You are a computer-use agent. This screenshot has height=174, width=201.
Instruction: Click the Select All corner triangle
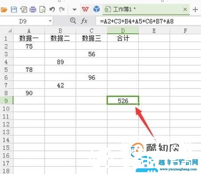coord(10,31)
